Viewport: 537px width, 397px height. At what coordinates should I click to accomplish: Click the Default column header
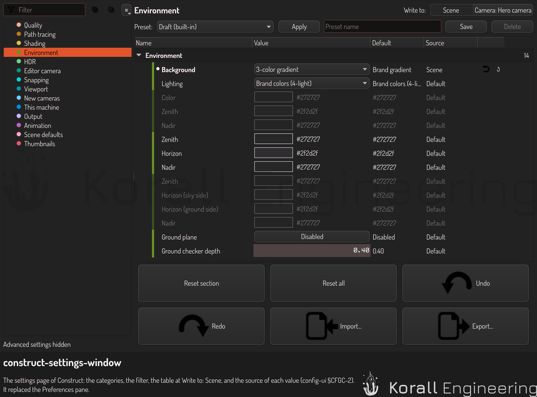397,43
